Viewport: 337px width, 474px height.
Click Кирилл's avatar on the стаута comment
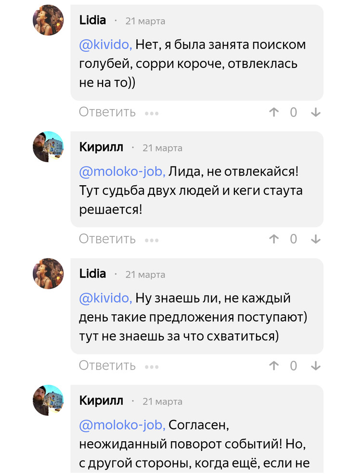tap(48, 147)
